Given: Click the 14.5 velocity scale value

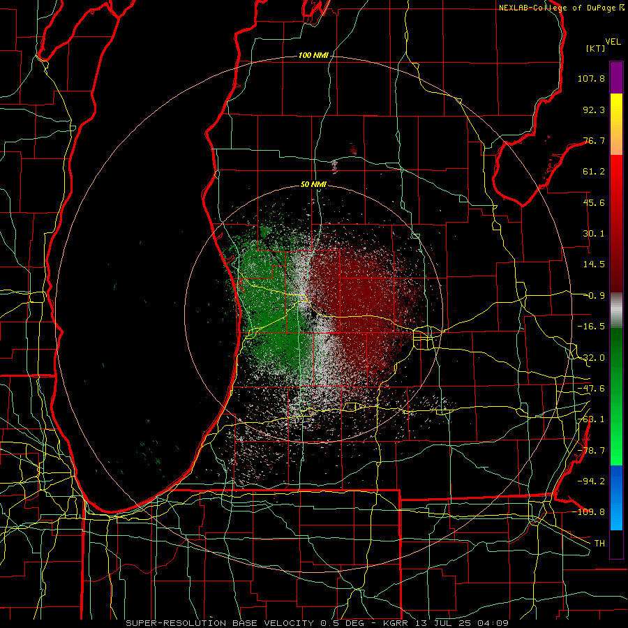Looking at the screenshot, I should [x=594, y=264].
